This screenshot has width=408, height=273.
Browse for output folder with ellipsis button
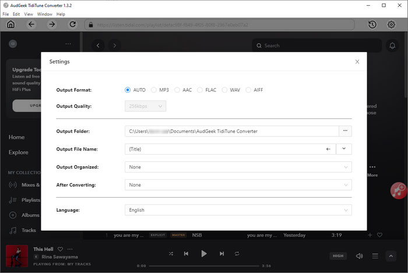tap(345, 131)
